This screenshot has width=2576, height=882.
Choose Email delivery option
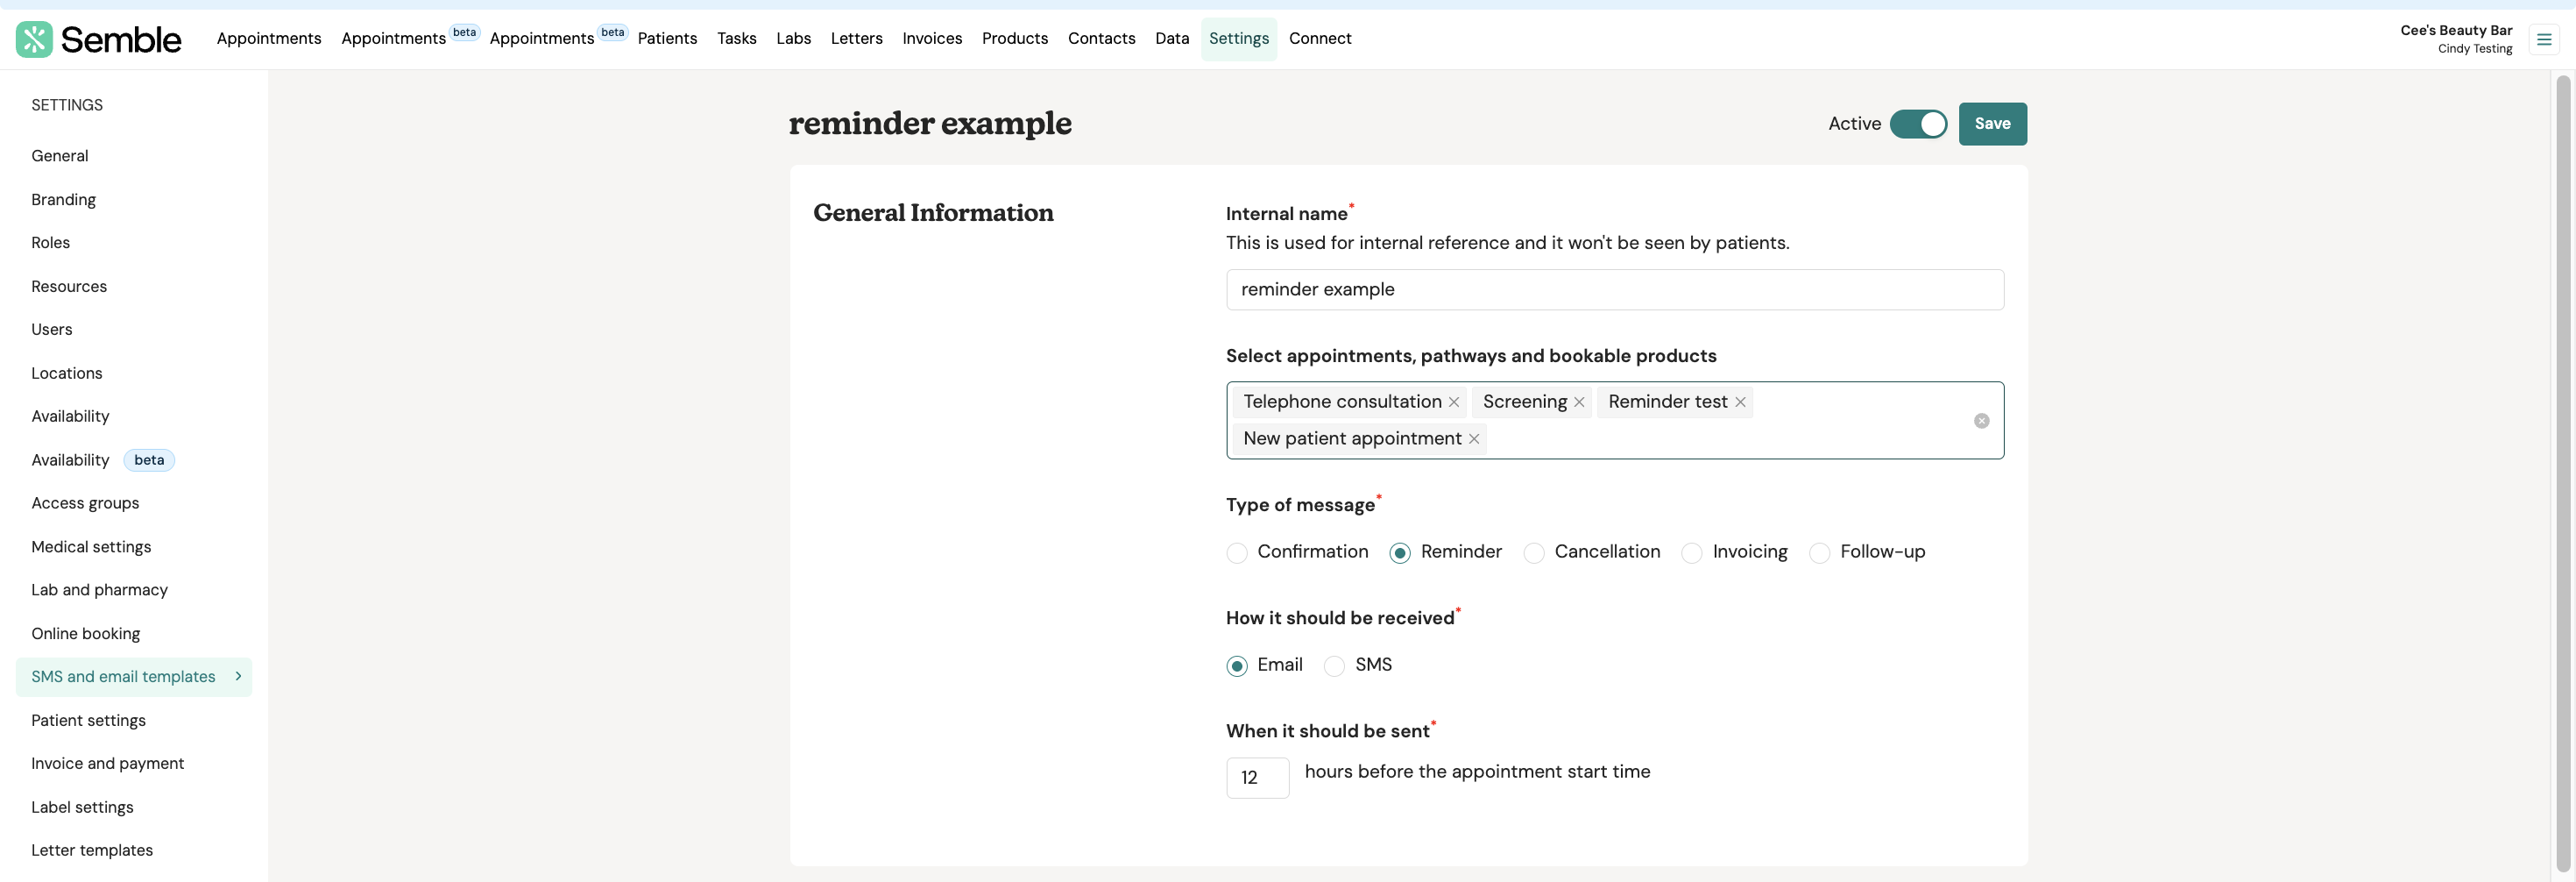click(1237, 666)
